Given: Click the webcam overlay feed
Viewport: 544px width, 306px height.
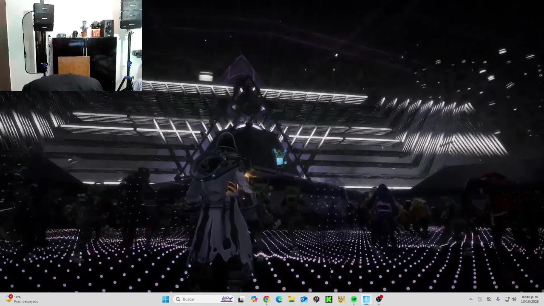Looking at the screenshot, I should pos(71,45).
